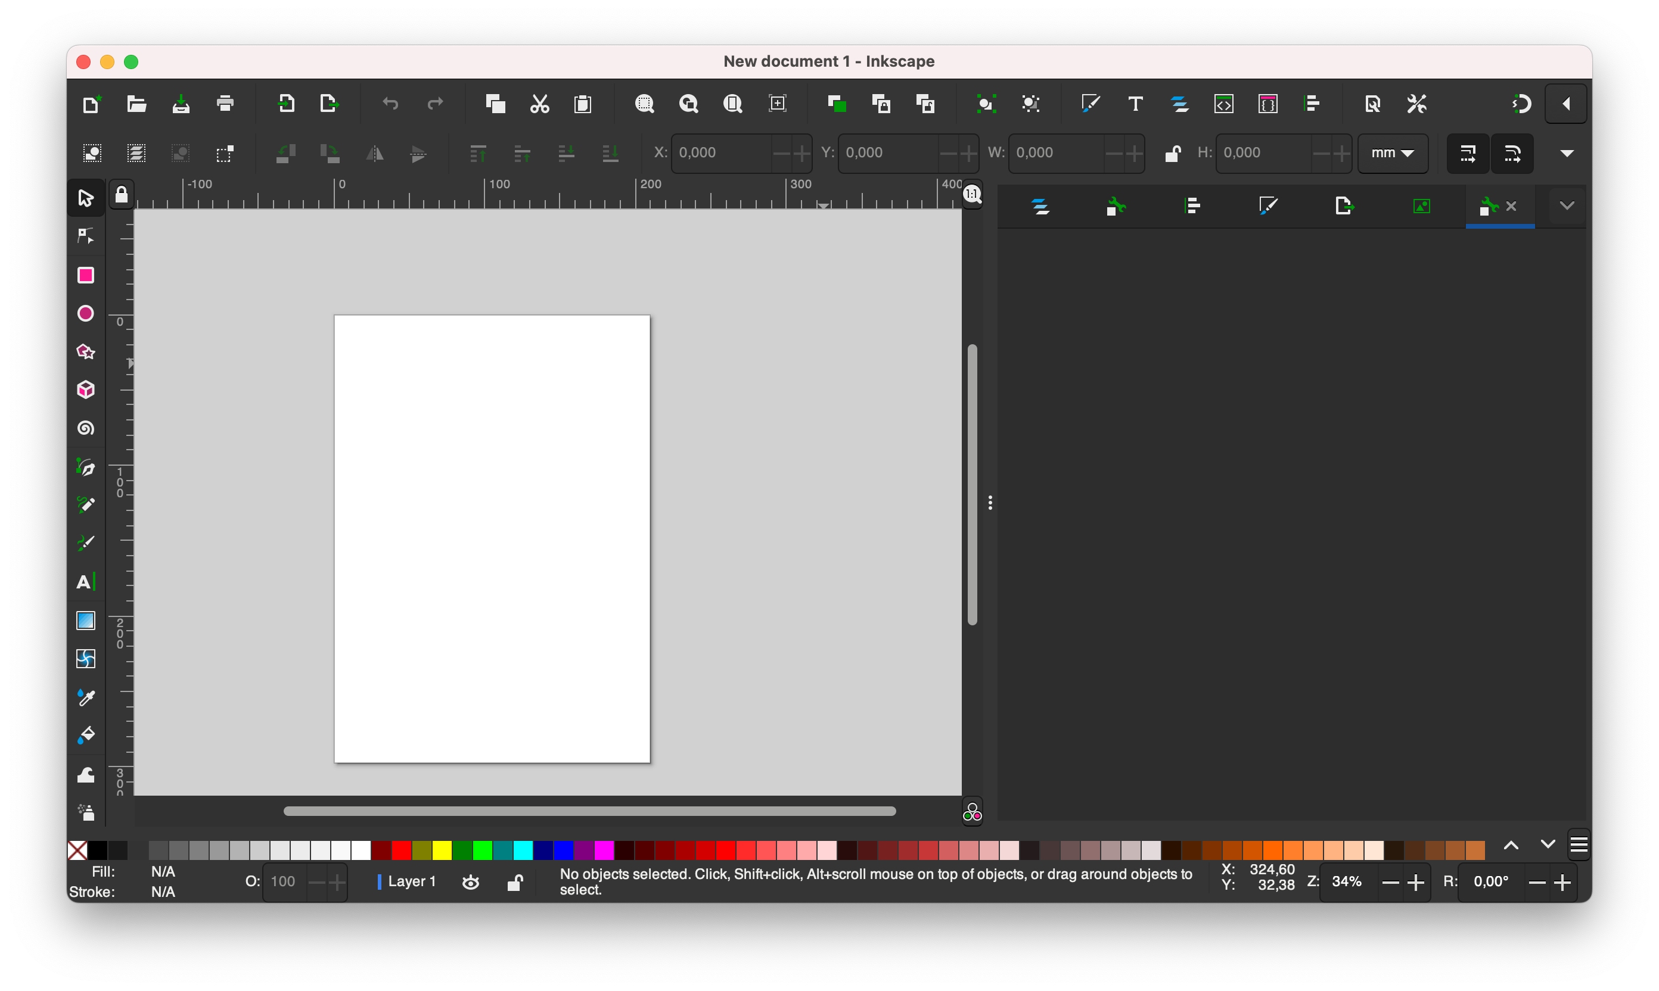Pick the yellow palette swatch
The width and height of the screenshot is (1659, 991).
pos(442,849)
